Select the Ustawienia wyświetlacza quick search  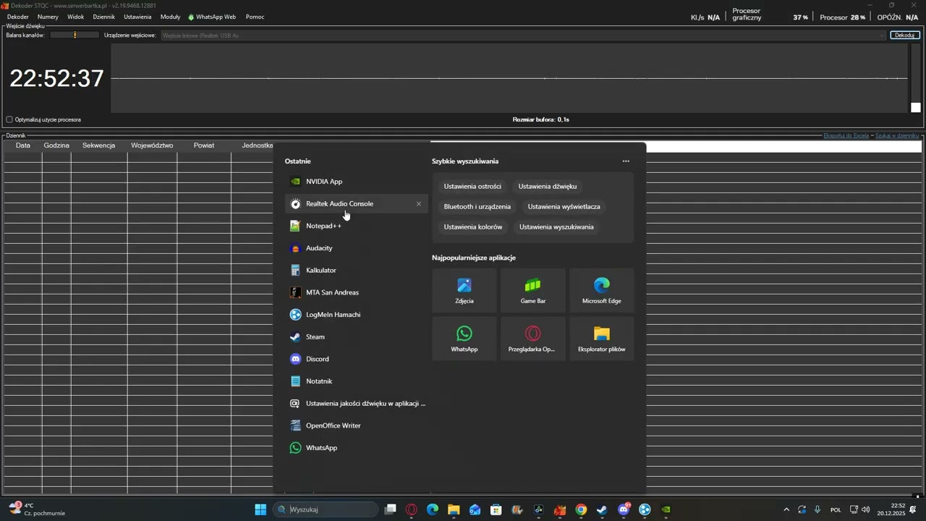[564, 207]
